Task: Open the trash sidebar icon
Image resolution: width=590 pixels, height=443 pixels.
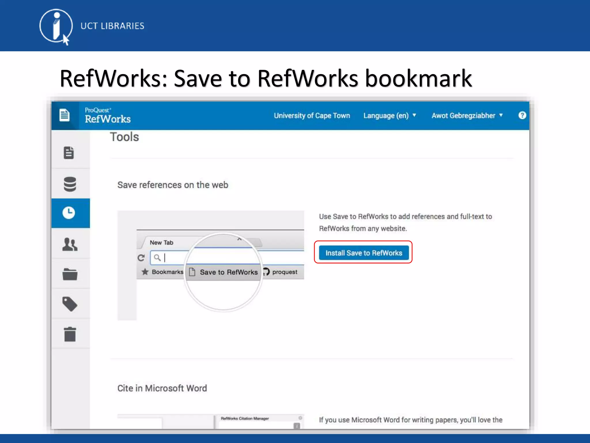Action: point(70,334)
